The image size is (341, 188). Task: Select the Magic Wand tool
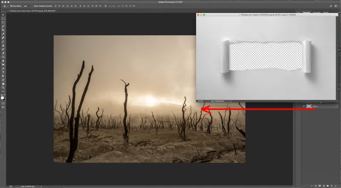tap(3, 26)
